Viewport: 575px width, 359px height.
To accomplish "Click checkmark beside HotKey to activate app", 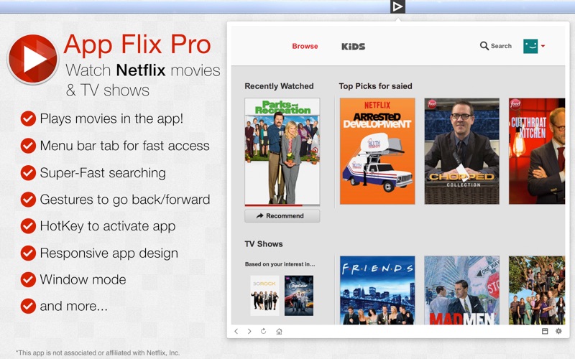I will 28,226.
